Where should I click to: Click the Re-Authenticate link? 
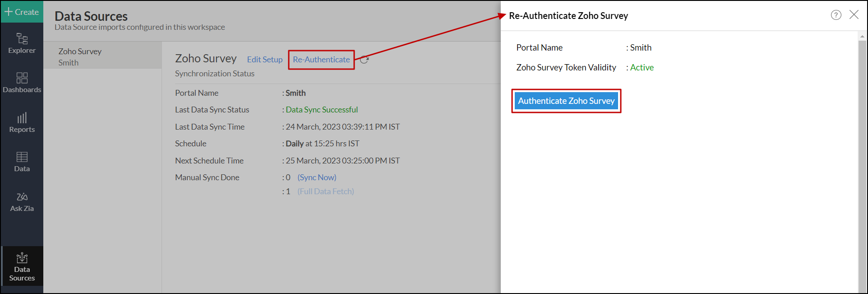pos(321,60)
